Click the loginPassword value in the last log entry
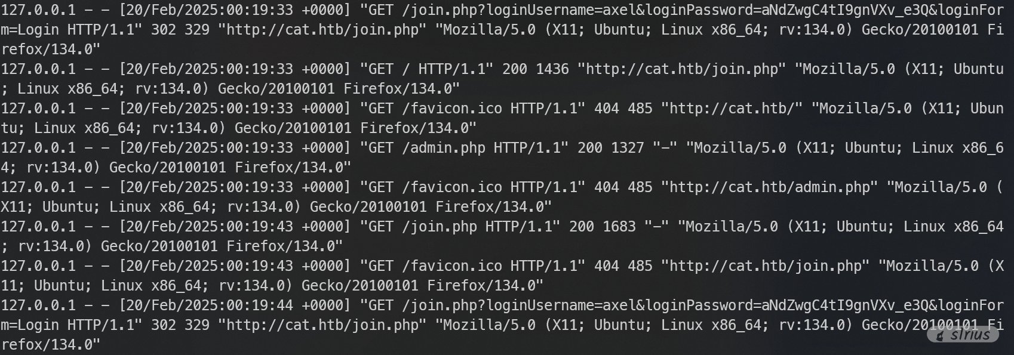1014x355 pixels. pos(844,305)
